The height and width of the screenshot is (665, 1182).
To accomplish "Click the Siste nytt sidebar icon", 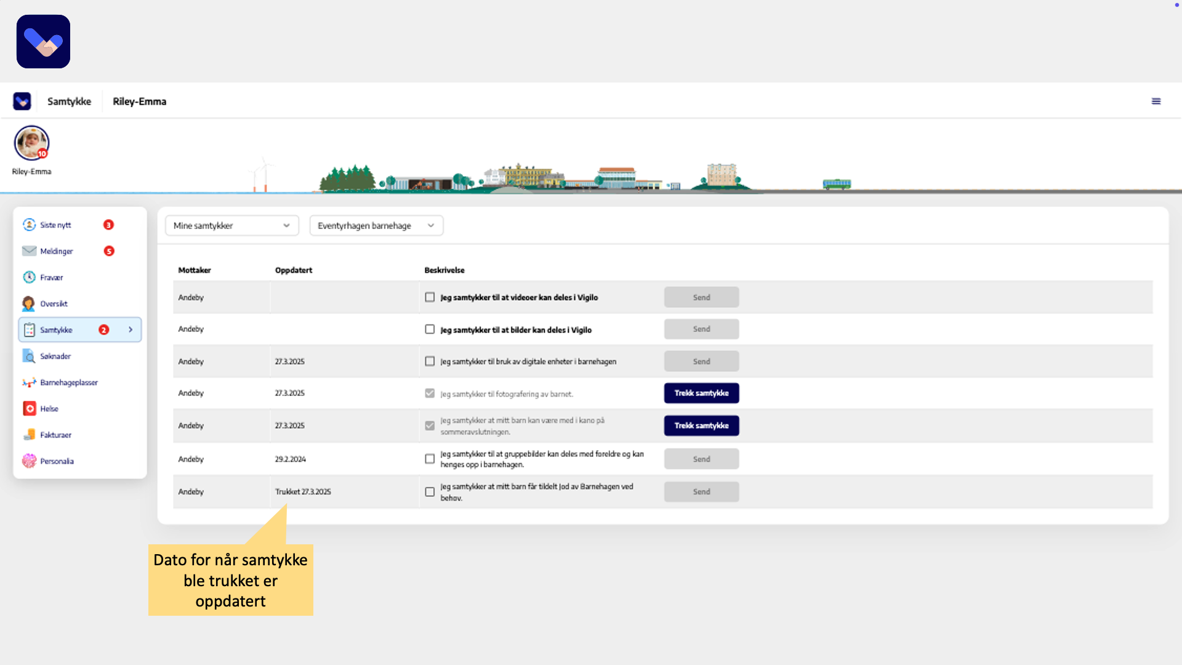I will click(x=29, y=225).
